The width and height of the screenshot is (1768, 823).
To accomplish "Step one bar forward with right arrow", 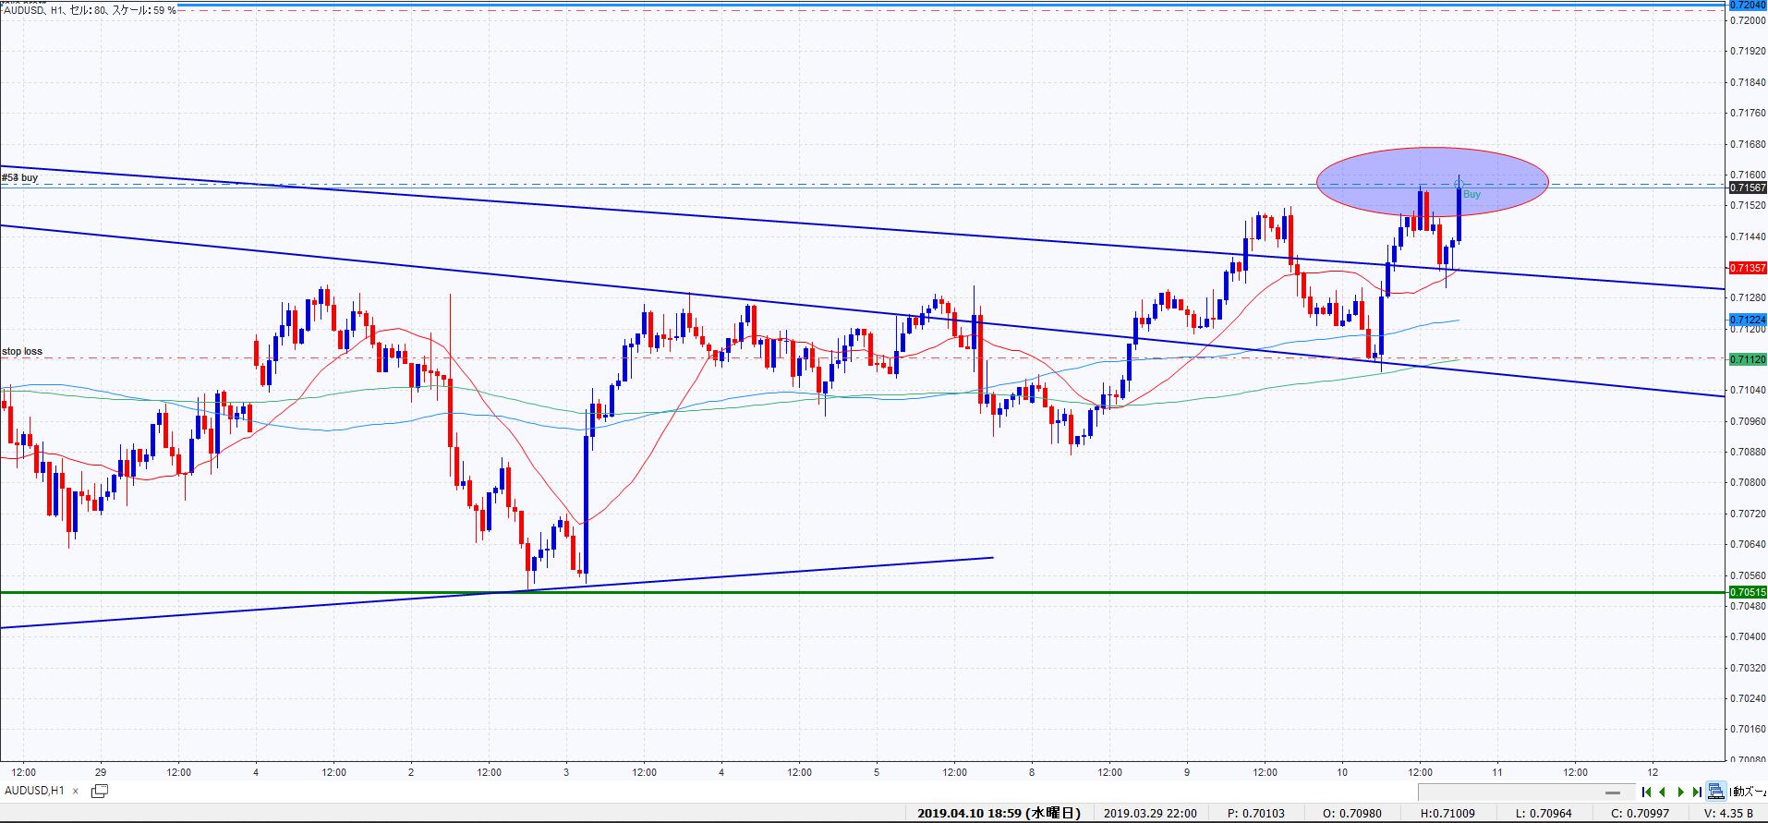I will 1680,792.
